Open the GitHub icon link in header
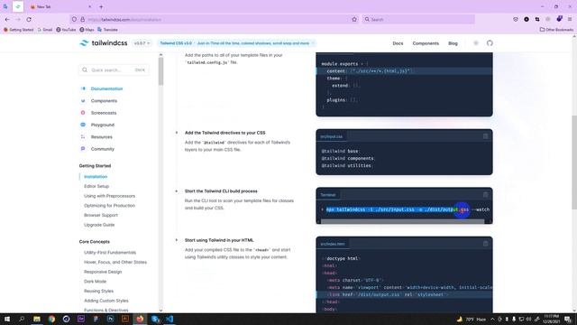Image resolution: width=577 pixels, height=325 pixels. (x=490, y=43)
